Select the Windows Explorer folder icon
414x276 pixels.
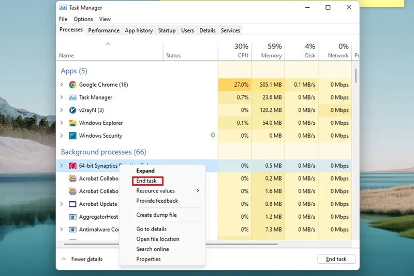(x=72, y=123)
